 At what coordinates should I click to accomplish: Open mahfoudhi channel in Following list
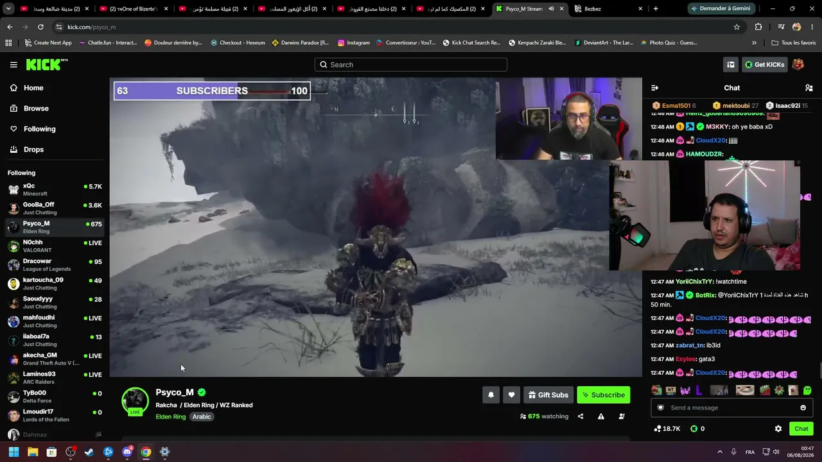[55, 321]
